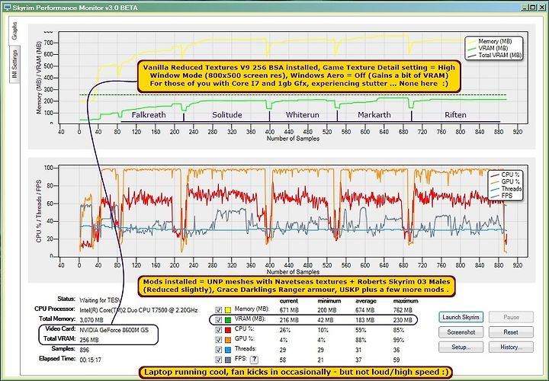Click the Falkreath label on memory graph
Viewport: 549px width, 381px height.
(x=149, y=115)
